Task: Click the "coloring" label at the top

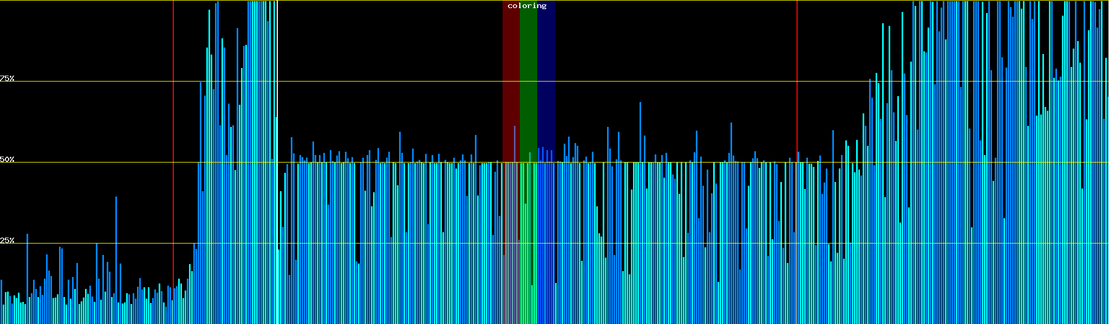Action: (527, 6)
